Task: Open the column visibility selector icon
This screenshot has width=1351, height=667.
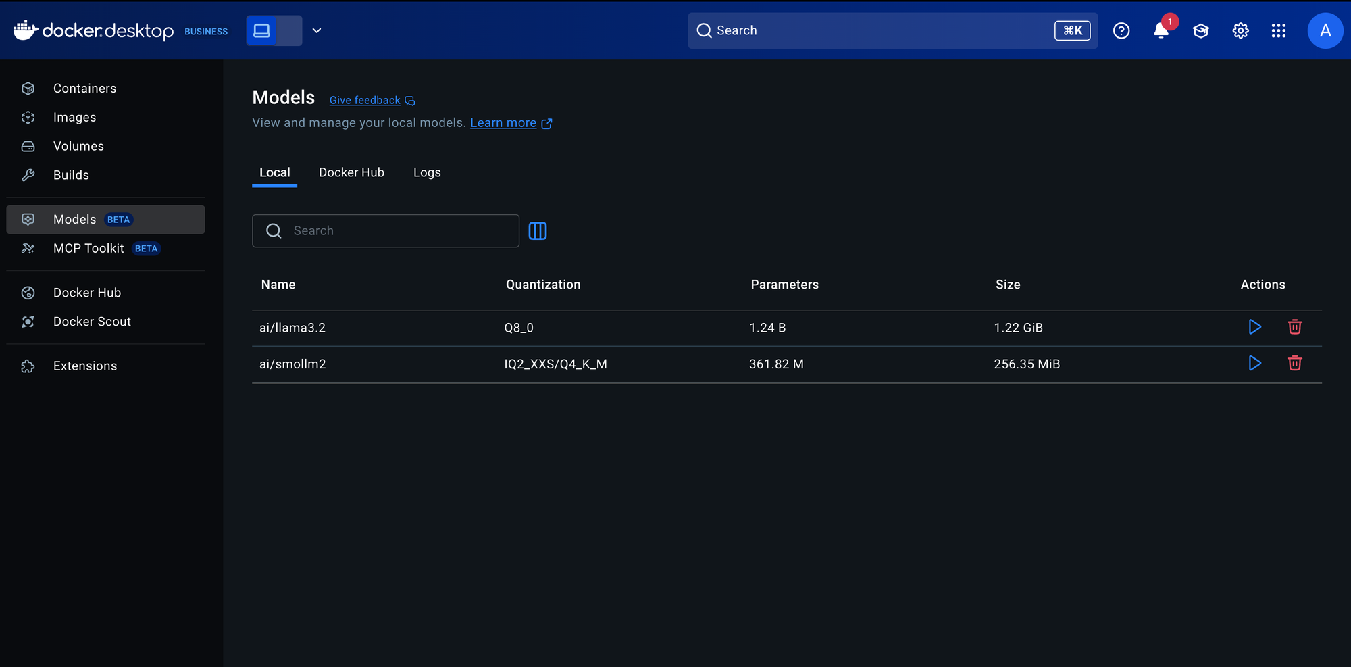Action: pos(538,231)
